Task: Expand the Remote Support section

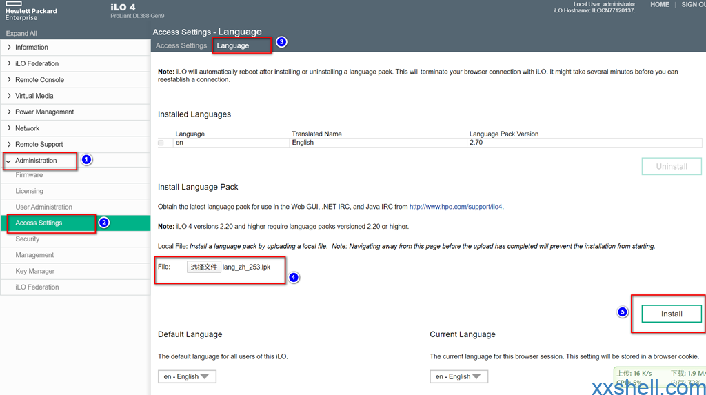Action: click(8, 144)
